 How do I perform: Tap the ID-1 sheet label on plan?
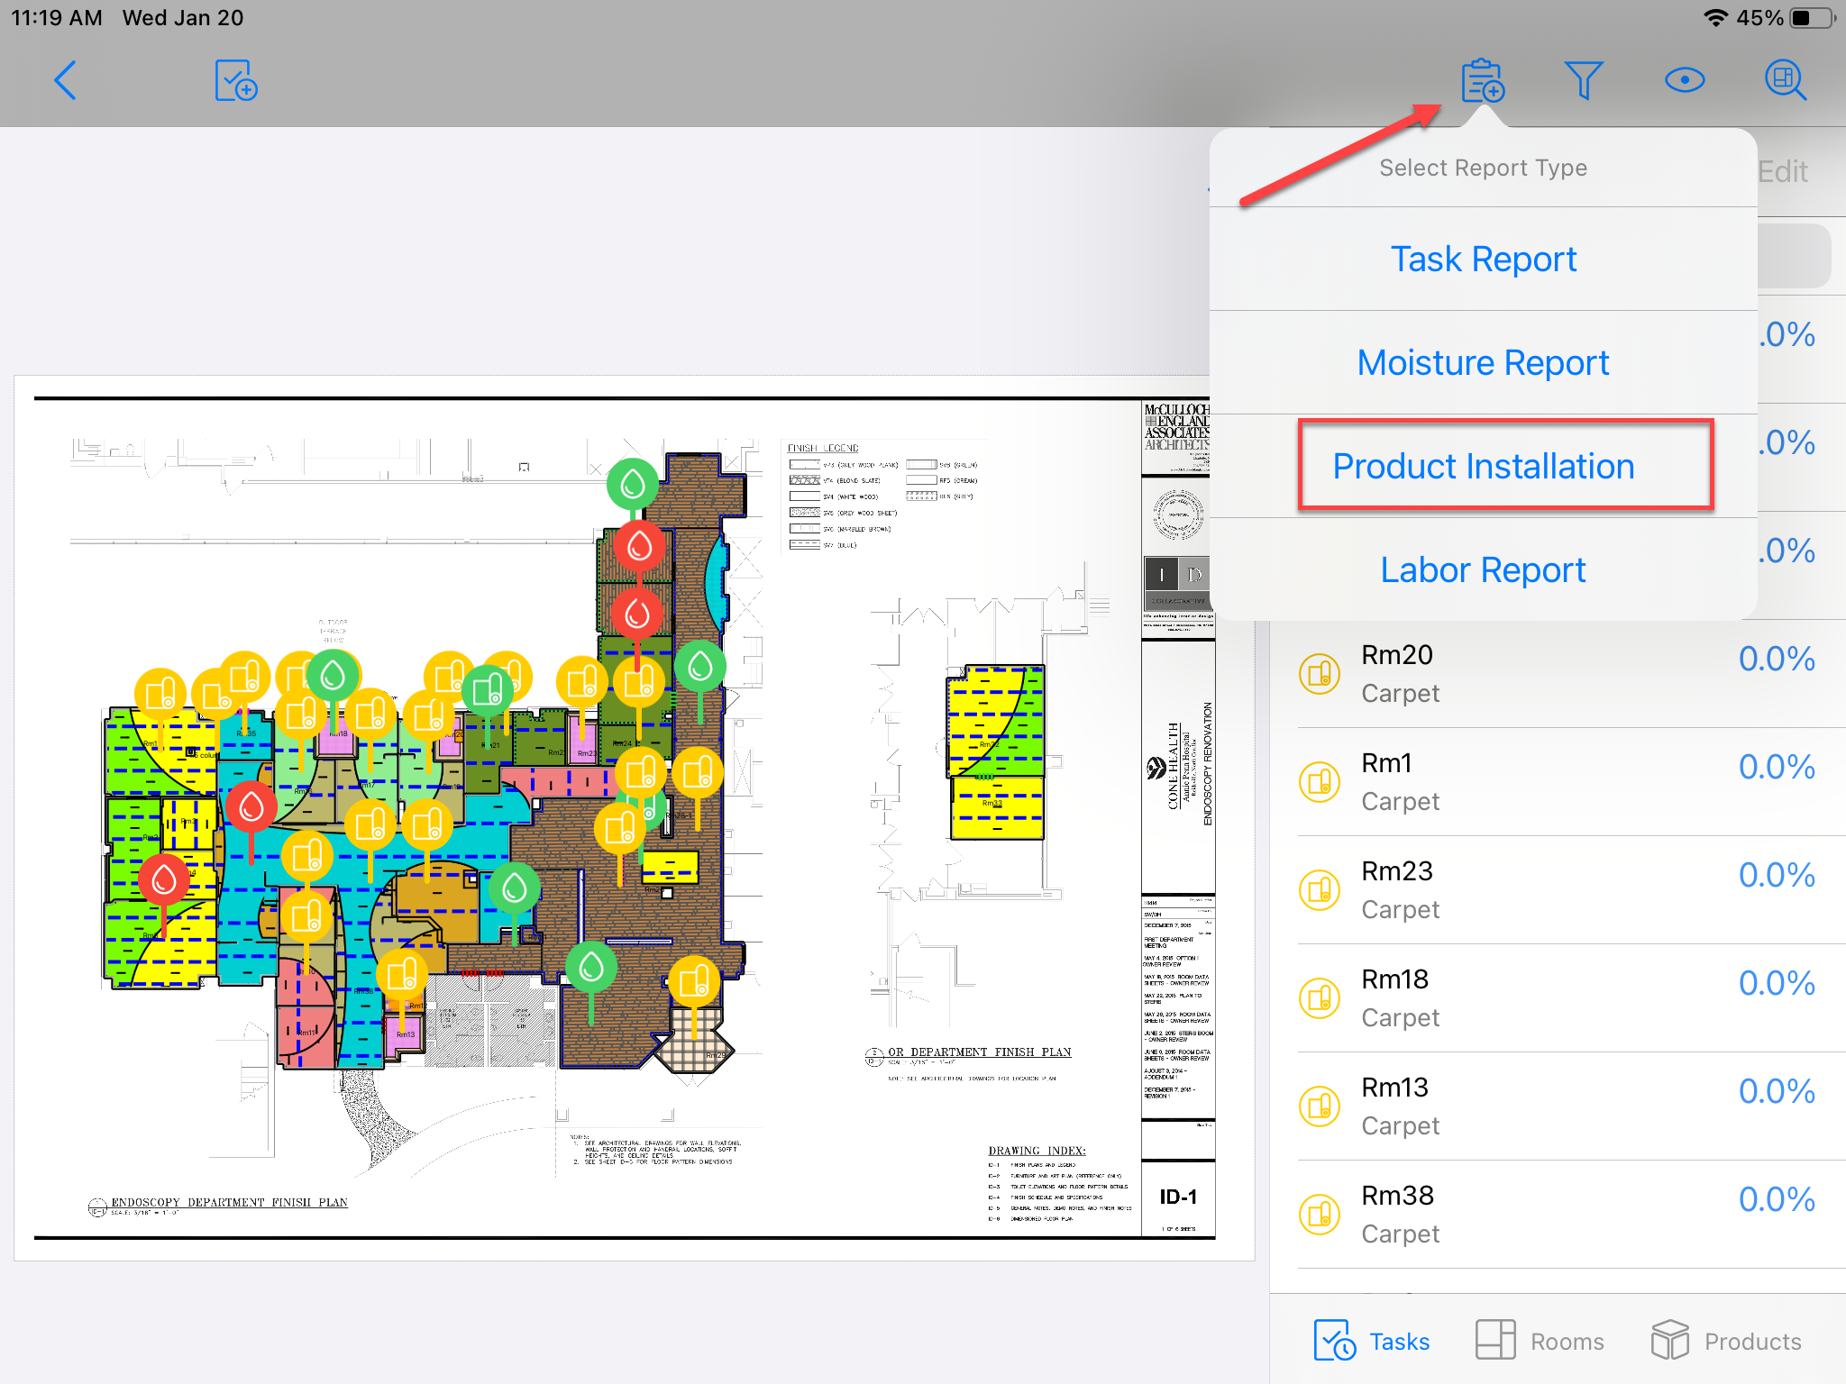click(x=1178, y=1197)
